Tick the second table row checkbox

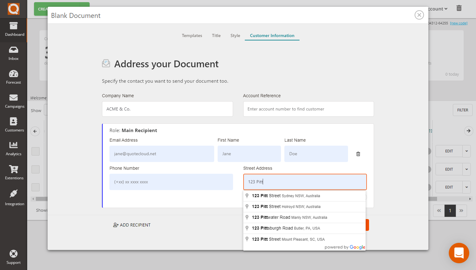[x=36, y=169]
